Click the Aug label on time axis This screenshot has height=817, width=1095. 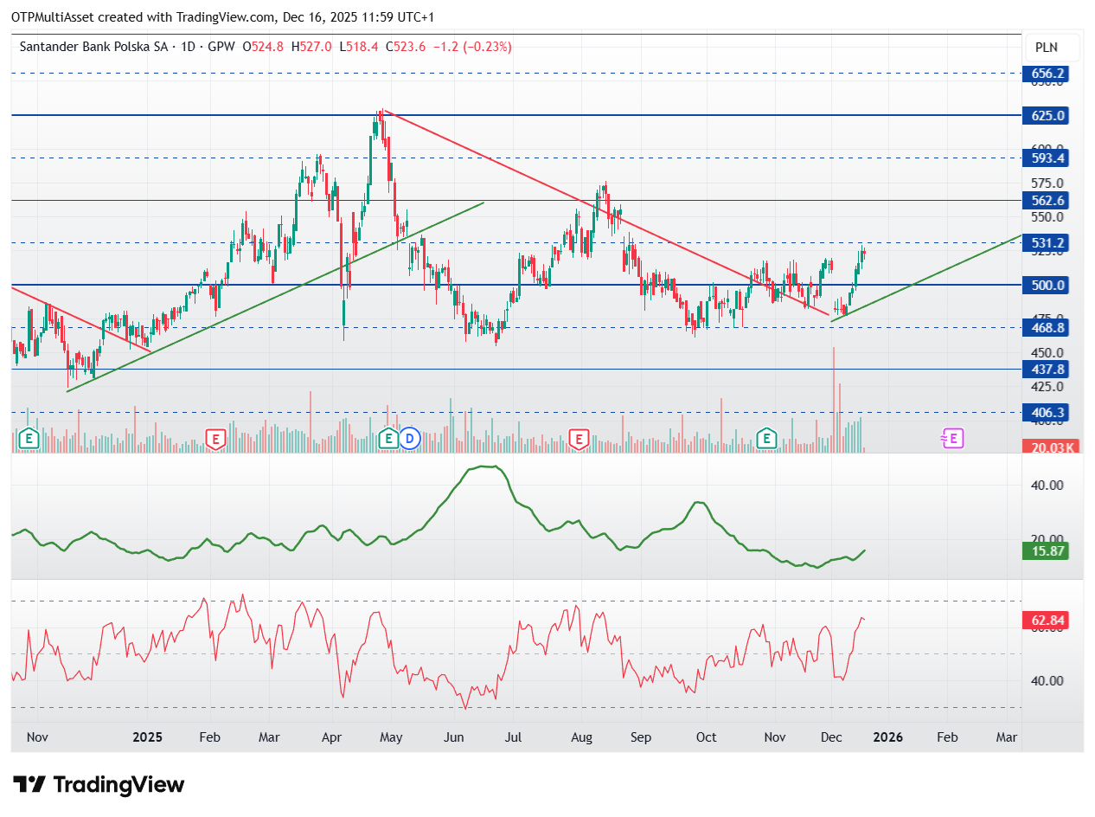click(582, 737)
